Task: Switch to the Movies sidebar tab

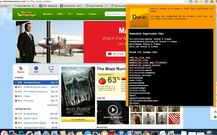Action: [x=21, y=70]
